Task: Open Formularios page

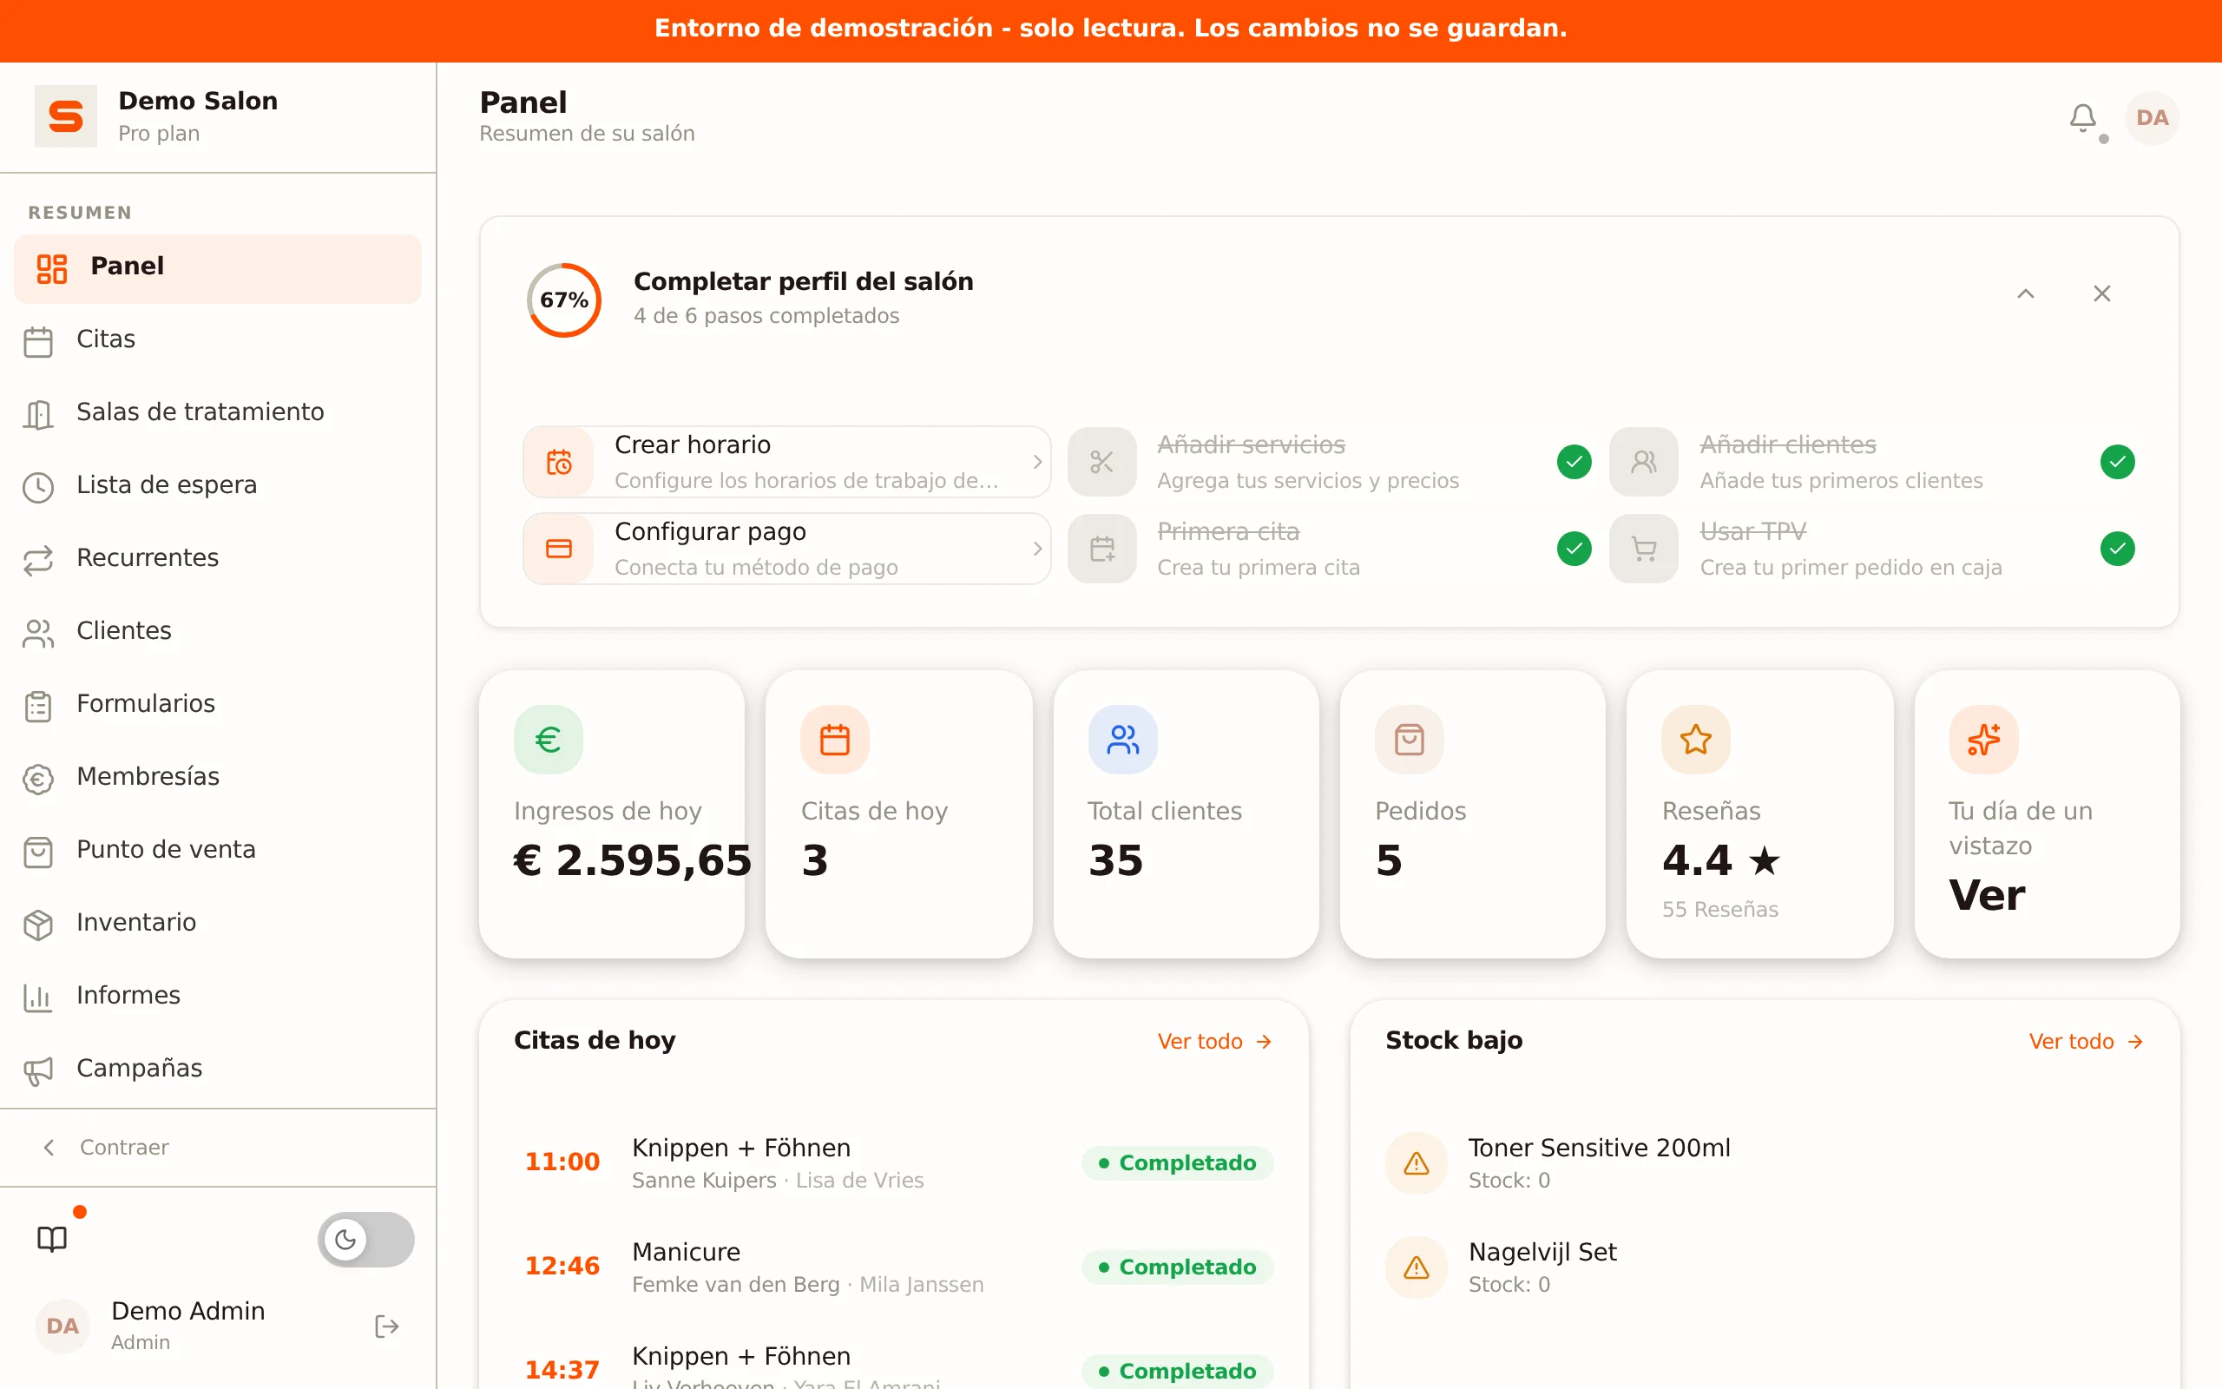Action: click(x=218, y=705)
